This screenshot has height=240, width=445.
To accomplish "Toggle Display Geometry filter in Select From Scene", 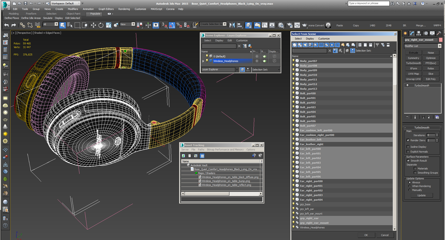I will [x=295, y=45].
